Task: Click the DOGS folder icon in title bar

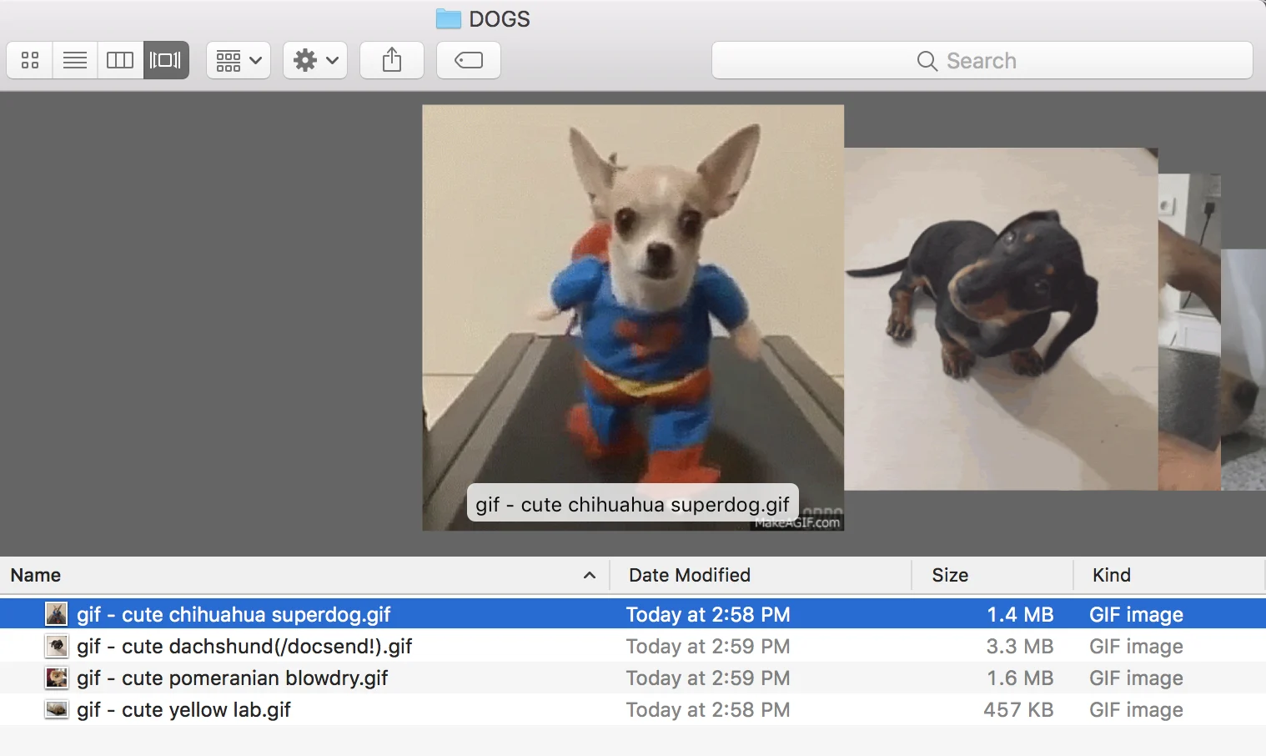Action: tap(449, 18)
